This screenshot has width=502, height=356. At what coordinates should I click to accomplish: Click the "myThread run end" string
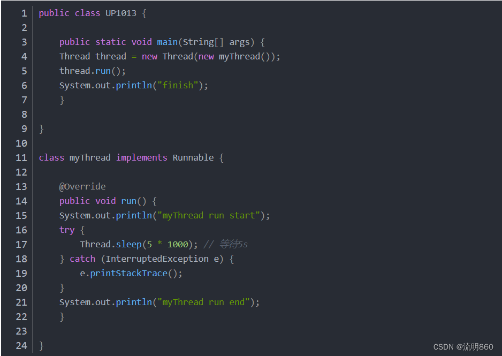(x=203, y=302)
